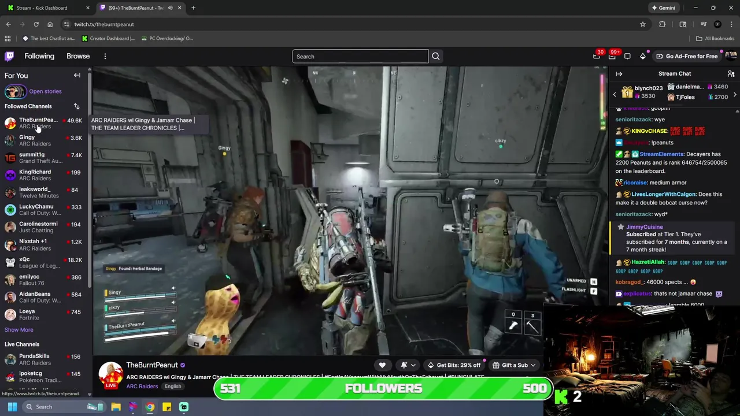Open KingRichard channel in sidebar
Viewport: 740px width, 416px height.
click(45, 175)
